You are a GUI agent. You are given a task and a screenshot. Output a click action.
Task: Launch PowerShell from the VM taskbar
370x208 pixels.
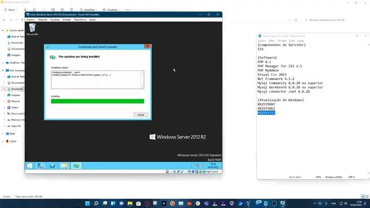tap(53, 166)
